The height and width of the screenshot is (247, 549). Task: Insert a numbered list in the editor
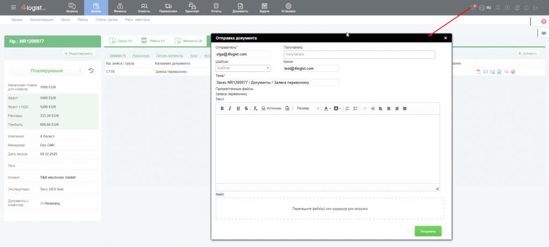pyautogui.click(x=347, y=108)
